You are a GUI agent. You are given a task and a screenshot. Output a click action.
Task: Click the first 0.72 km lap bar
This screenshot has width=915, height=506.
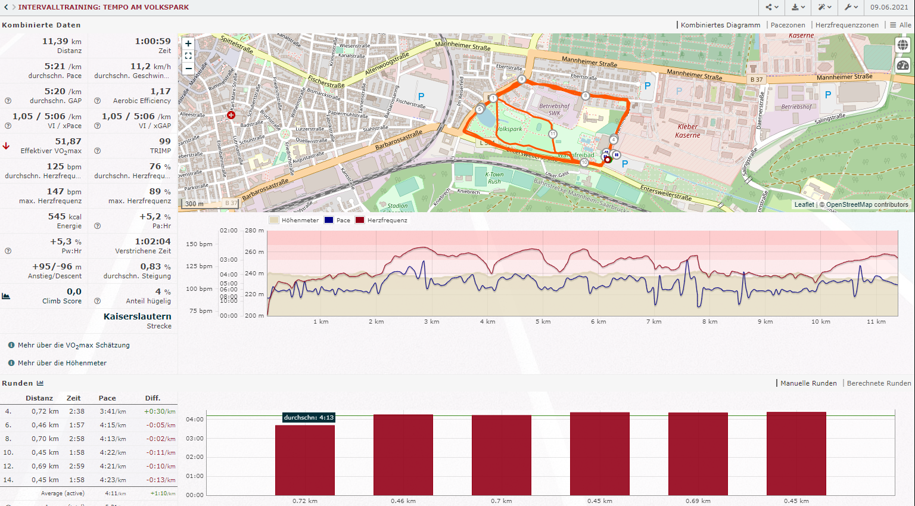pyautogui.click(x=304, y=460)
